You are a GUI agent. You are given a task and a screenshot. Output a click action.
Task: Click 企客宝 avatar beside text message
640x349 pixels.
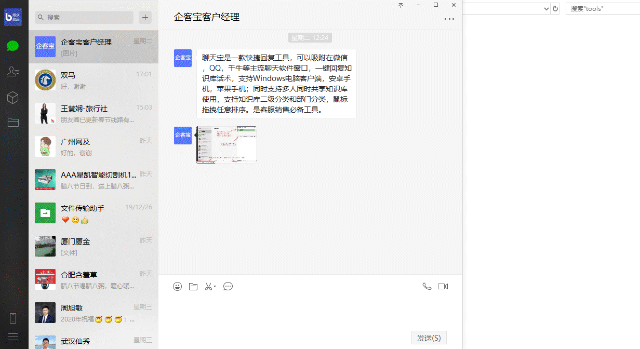click(x=183, y=58)
